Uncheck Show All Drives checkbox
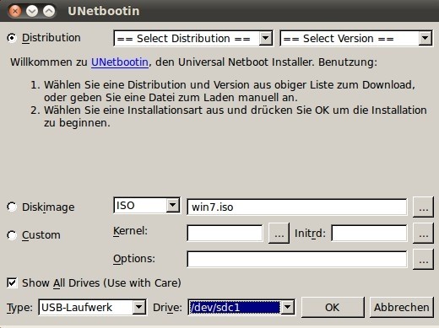 [12, 282]
